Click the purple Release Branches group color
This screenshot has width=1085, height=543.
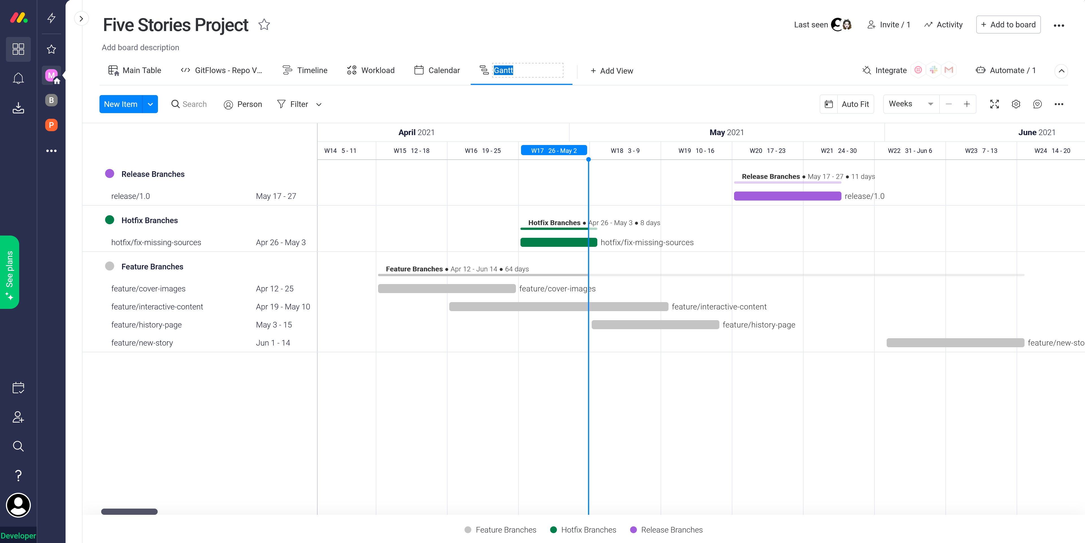(x=110, y=174)
